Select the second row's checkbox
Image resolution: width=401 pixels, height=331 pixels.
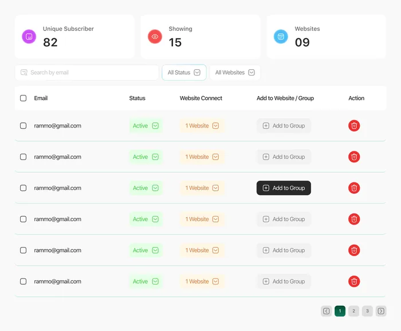tap(23, 157)
